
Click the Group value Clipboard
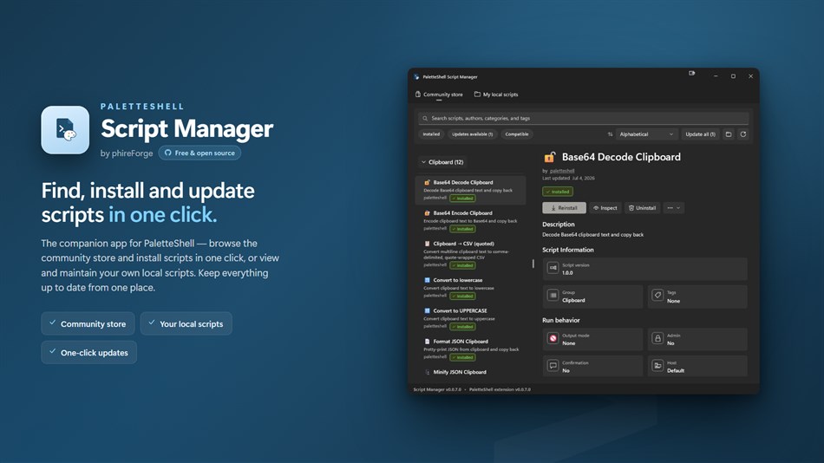pyautogui.click(x=573, y=301)
